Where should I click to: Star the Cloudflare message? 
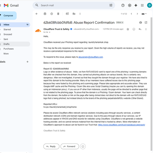(x=128, y=29)
